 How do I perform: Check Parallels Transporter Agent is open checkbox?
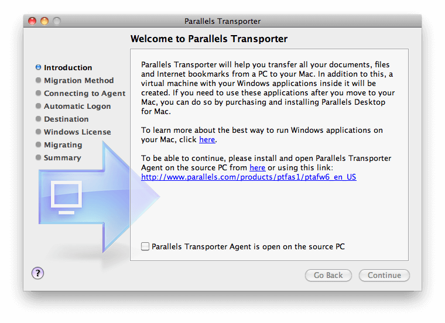[x=145, y=246]
